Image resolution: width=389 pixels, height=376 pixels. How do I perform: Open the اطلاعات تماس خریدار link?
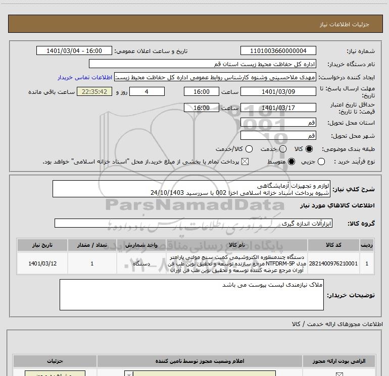point(85,77)
